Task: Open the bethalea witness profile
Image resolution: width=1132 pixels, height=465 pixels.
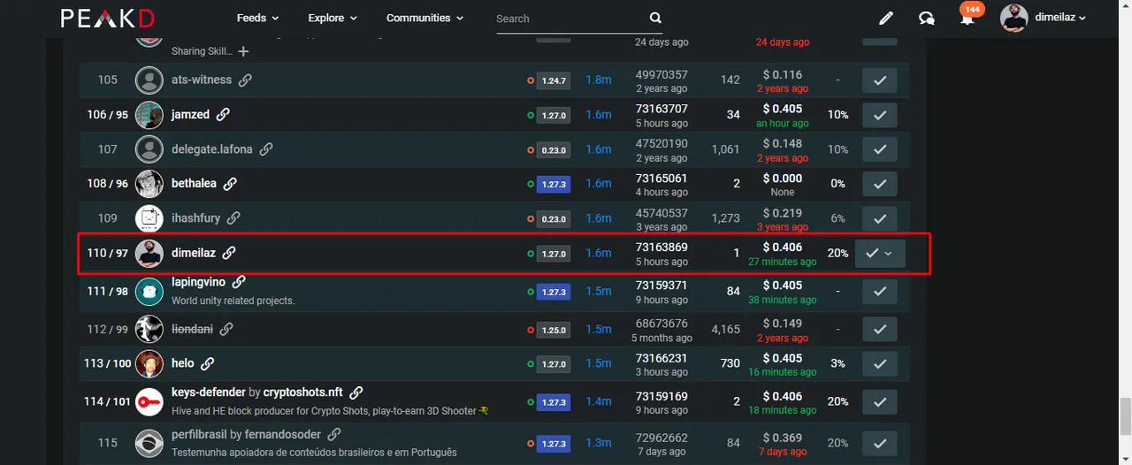Action: (194, 184)
